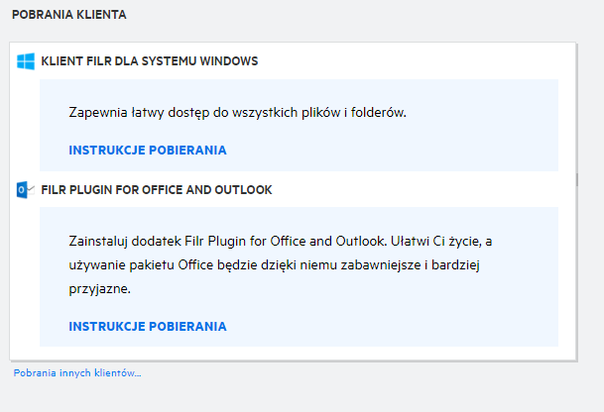Image resolution: width=604 pixels, height=412 pixels.
Task: Click the word 'KLIENT' in the Windows heading
Action: coord(60,61)
